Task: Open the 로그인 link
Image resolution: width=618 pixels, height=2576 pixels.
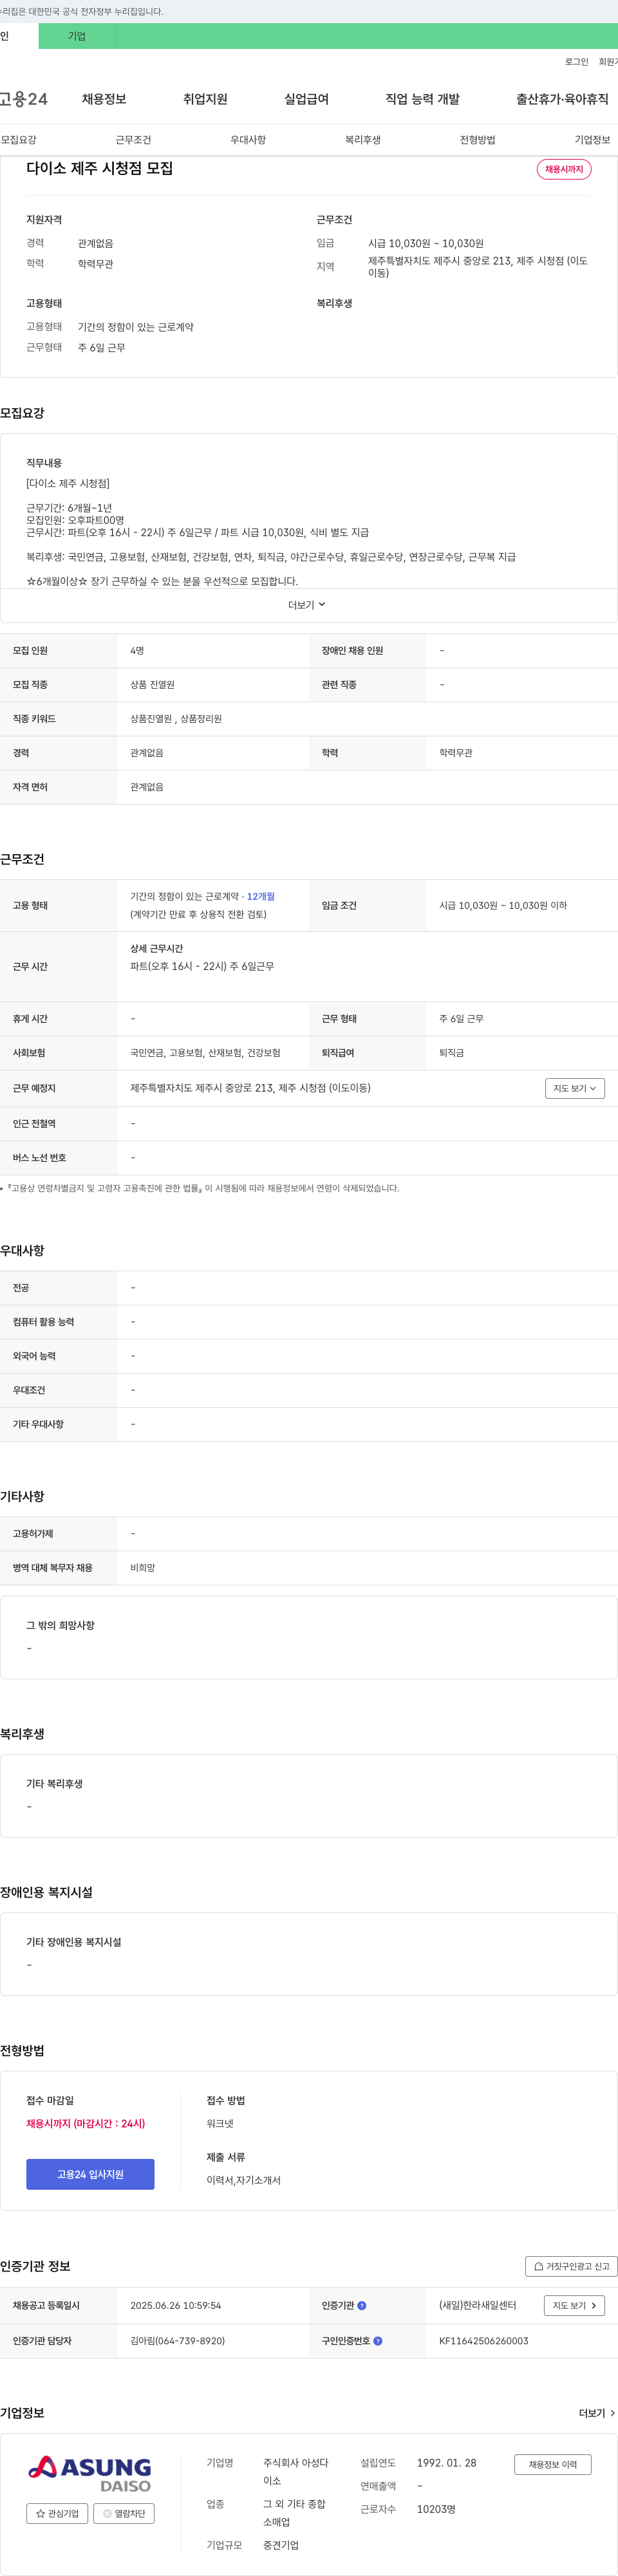Action: pos(577,62)
